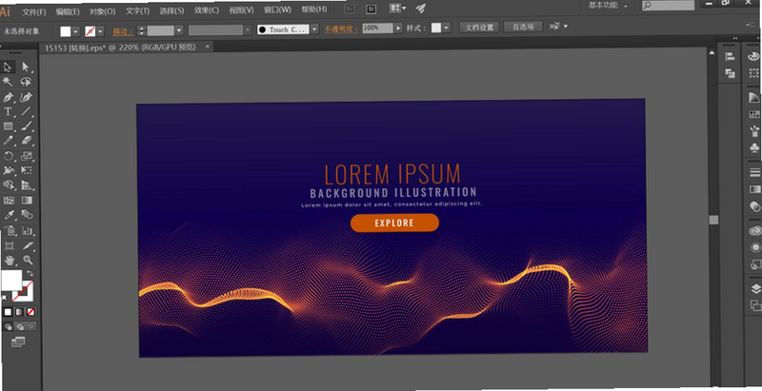Pick the Zoom magnifier tool
This screenshot has height=391, width=762.
(x=28, y=261)
